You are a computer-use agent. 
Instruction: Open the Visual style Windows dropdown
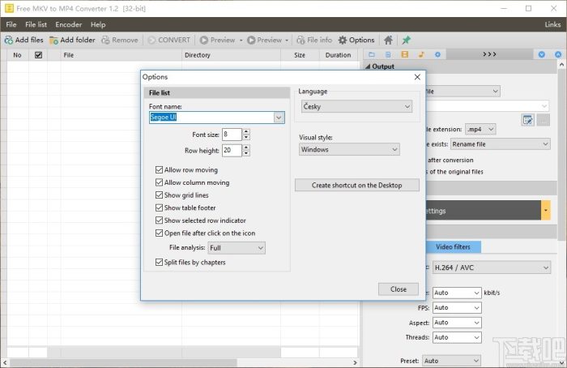point(349,149)
